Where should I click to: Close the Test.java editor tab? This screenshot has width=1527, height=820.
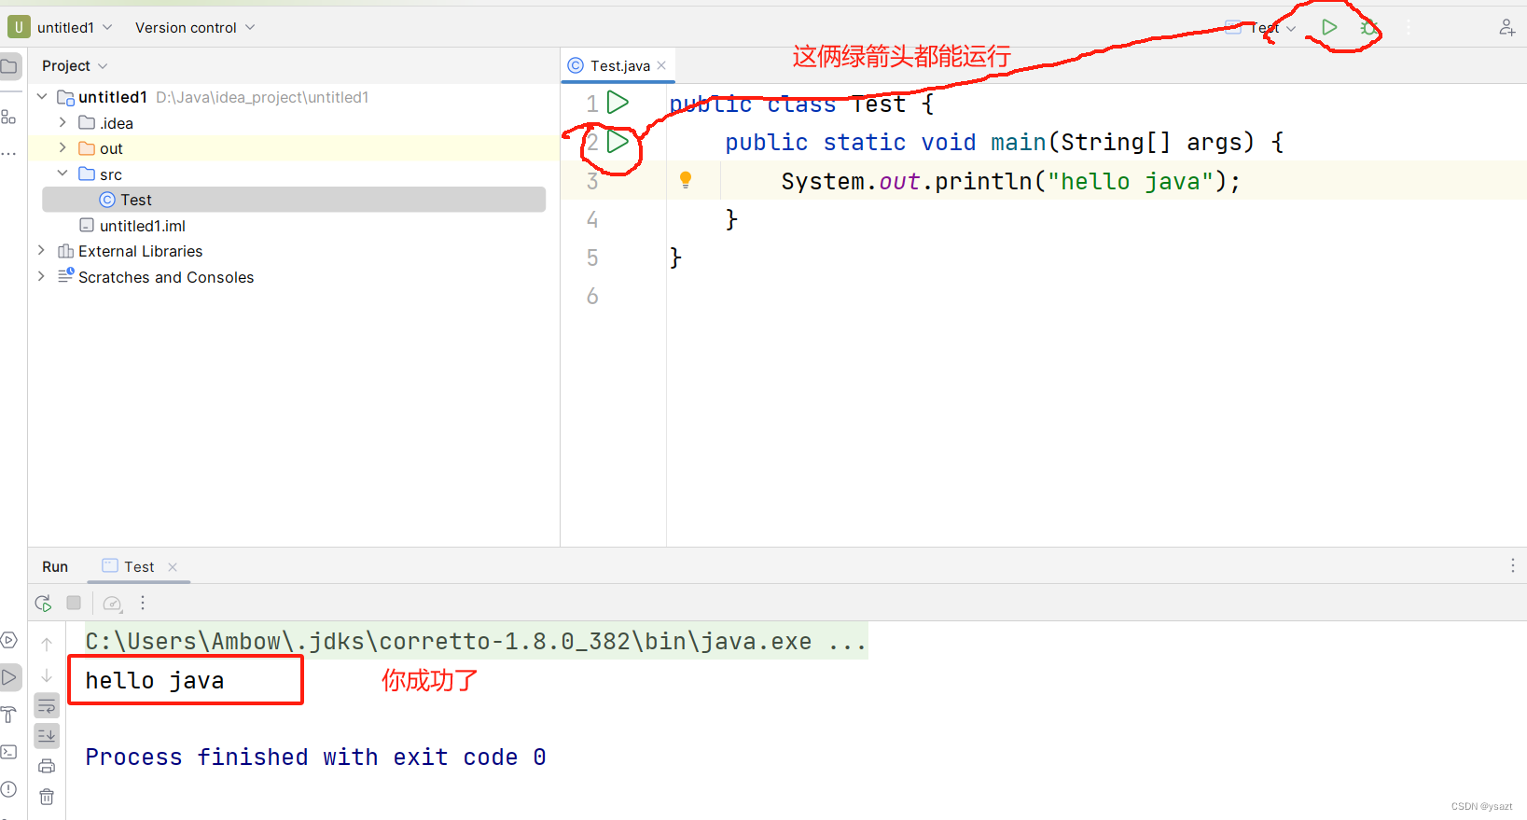click(661, 65)
